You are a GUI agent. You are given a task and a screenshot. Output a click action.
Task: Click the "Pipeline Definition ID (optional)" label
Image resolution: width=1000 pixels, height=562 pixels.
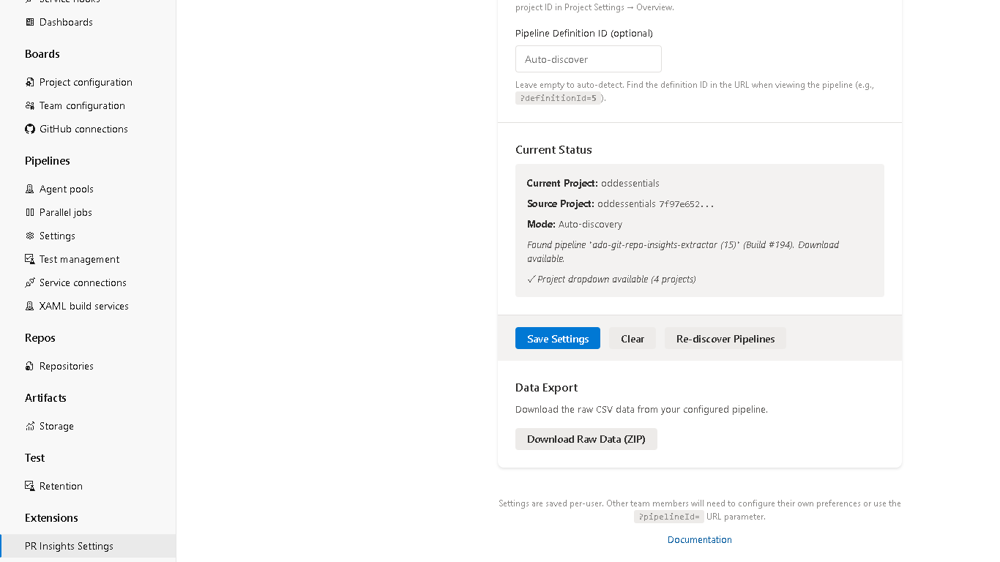pyautogui.click(x=584, y=33)
